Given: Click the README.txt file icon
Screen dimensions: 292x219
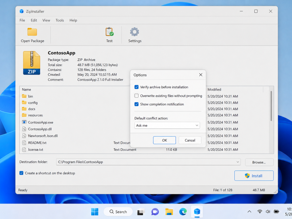Looking at the screenshot, I should pos(24,143).
